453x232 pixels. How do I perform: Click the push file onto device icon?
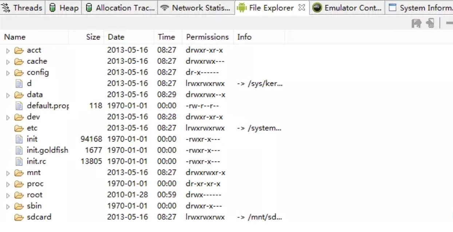point(430,24)
